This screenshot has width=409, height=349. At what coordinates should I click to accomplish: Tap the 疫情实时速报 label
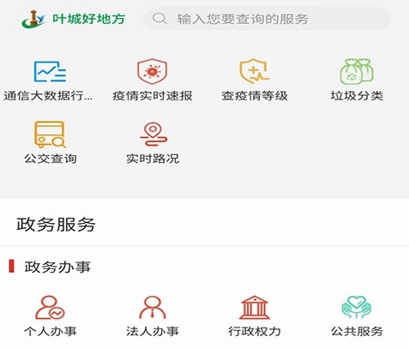(x=153, y=96)
